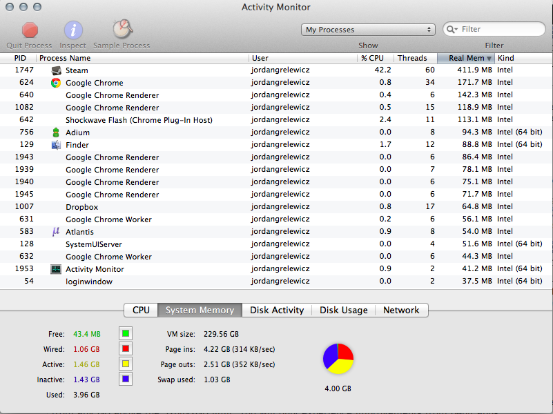553x414 pixels.
Task: Click the memory usage pie chart
Action: (x=338, y=359)
